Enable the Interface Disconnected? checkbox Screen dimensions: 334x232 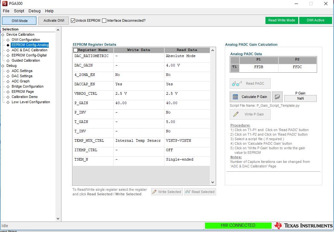104,21
